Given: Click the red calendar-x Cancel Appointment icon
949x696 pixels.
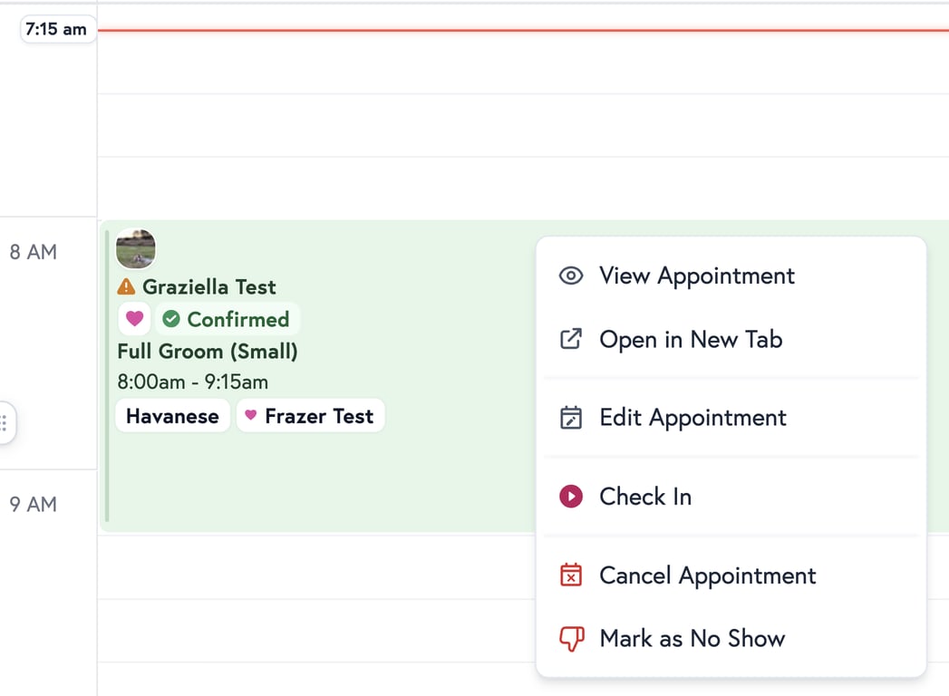Looking at the screenshot, I should pos(571,575).
